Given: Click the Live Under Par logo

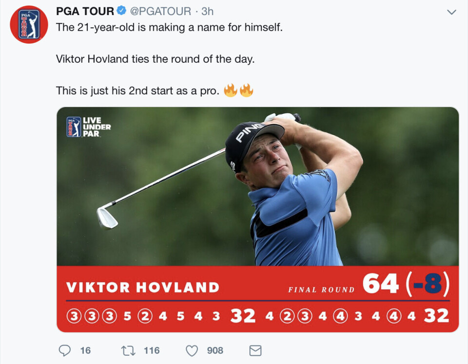Looking at the screenshot, I should click(x=89, y=127).
